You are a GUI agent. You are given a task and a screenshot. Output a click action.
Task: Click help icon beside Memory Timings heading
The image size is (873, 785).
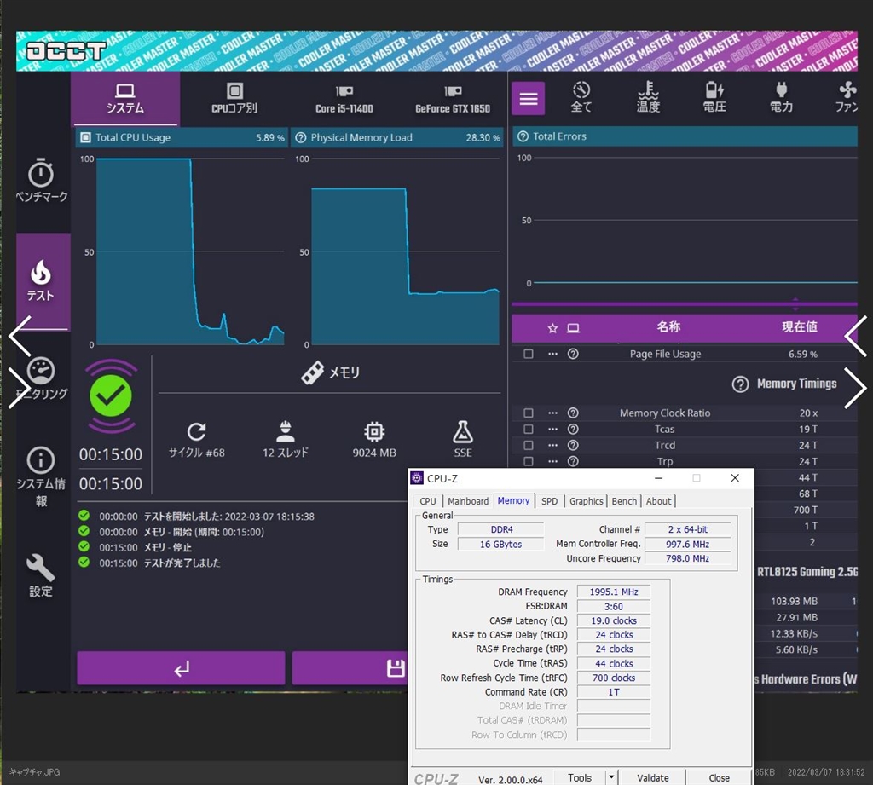740,384
